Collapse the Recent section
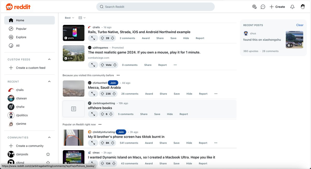This screenshot has width=311, height=169. click(x=49, y=82)
